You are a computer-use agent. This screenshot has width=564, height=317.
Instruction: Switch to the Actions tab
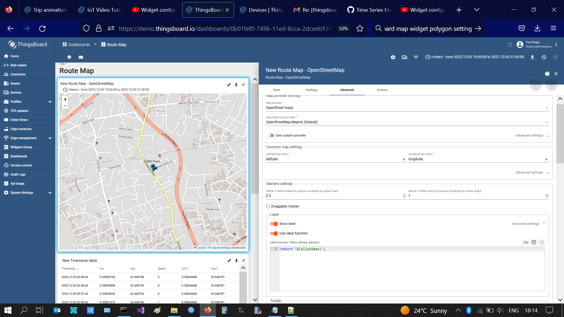pyautogui.click(x=382, y=90)
